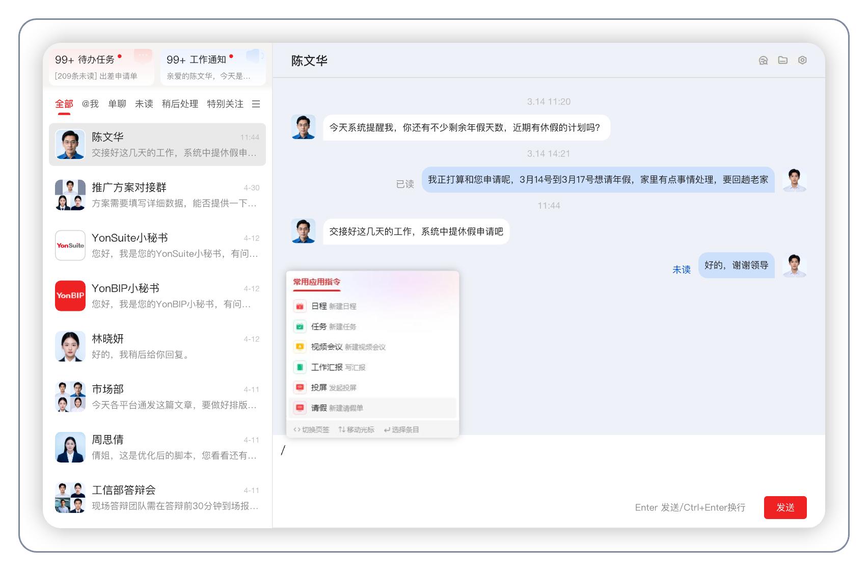
Task: Switch to the 特别关注 tab
Action: [x=225, y=104]
